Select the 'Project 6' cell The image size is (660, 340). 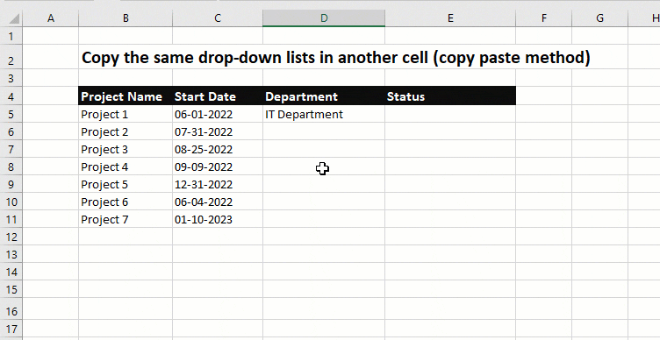(x=126, y=202)
